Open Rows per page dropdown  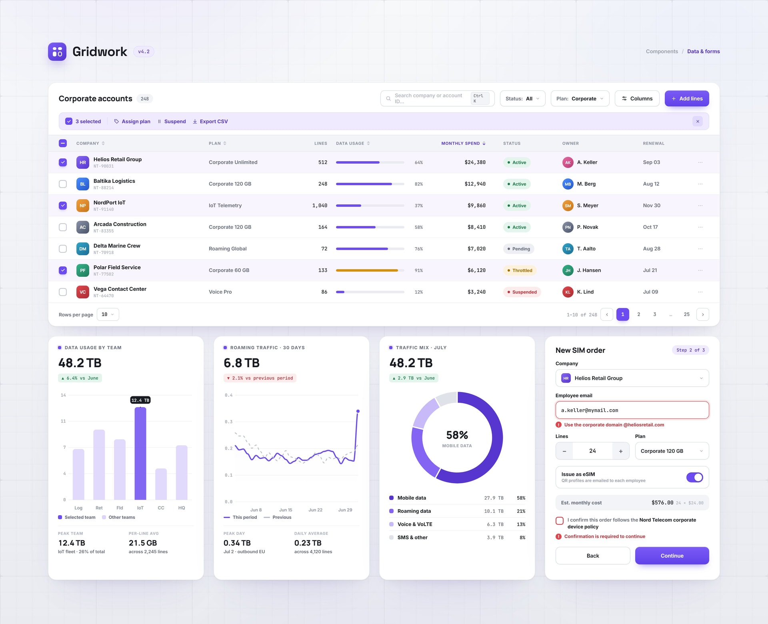click(108, 314)
